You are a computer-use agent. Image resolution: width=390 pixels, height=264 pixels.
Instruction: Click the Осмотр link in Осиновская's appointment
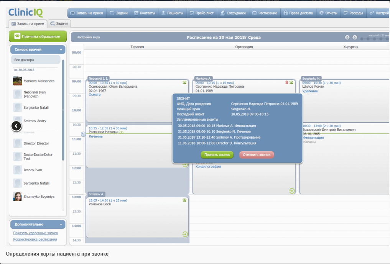coord(95,95)
